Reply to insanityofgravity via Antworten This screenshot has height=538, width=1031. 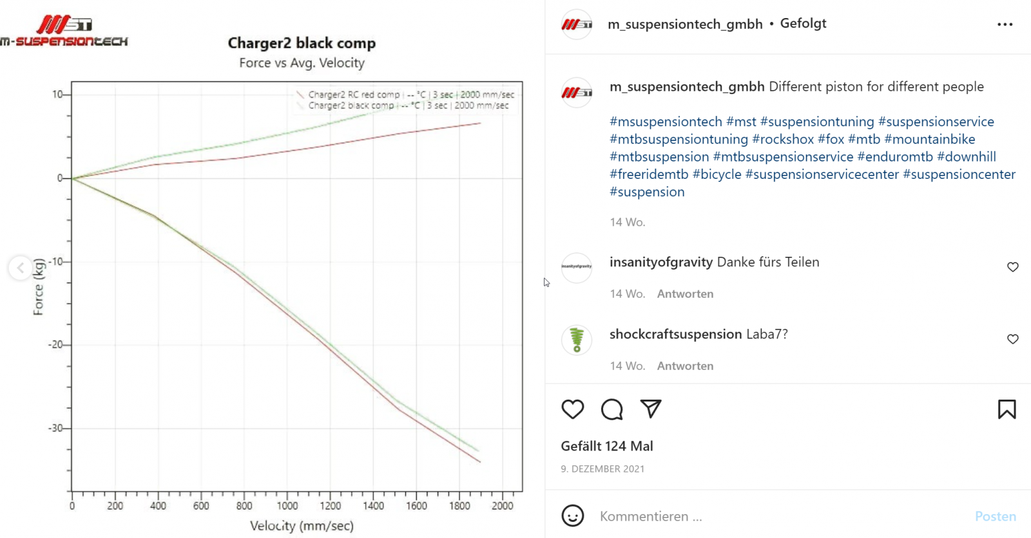(x=685, y=294)
